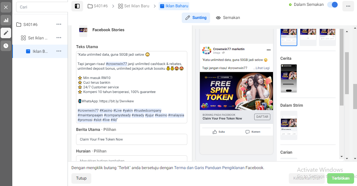The height and width of the screenshot is (186, 357).
Task: Open the clock history icon
Action: coord(6,46)
